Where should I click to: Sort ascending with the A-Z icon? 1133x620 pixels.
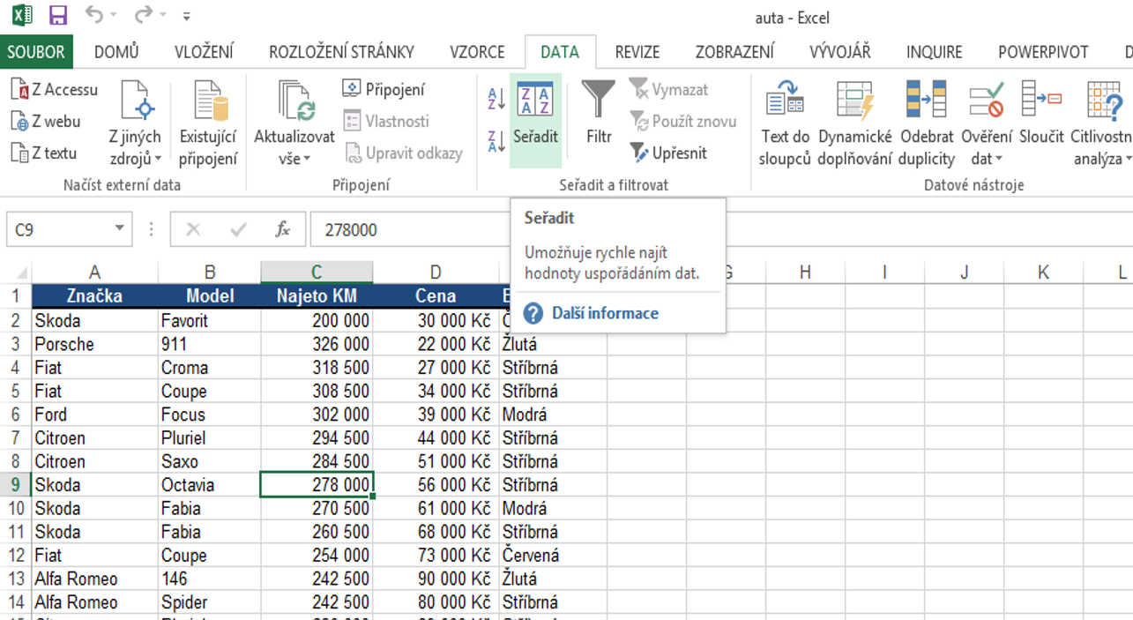[496, 98]
